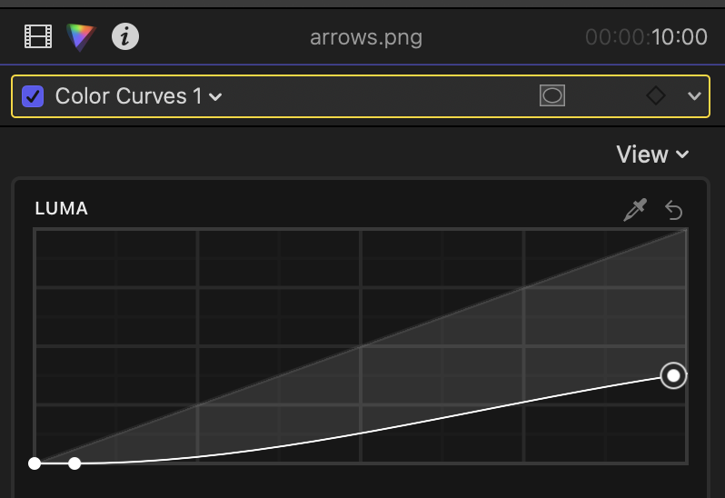Screen dimensions: 725x498
Task: Open the Info inspector icon
Action: click(125, 37)
